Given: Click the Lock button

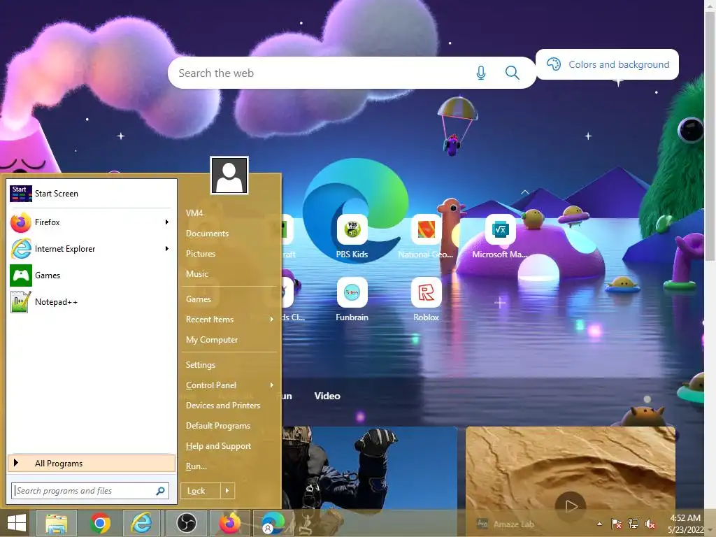Looking at the screenshot, I should tap(201, 491).
